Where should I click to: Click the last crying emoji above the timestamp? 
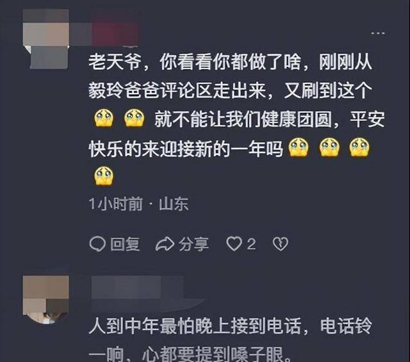(x=104, y=176)
